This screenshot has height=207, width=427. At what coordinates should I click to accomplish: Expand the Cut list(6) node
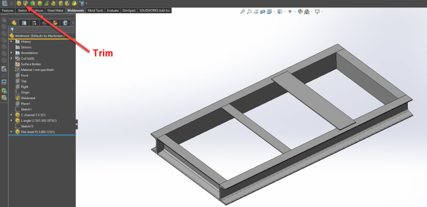point(11,59)
